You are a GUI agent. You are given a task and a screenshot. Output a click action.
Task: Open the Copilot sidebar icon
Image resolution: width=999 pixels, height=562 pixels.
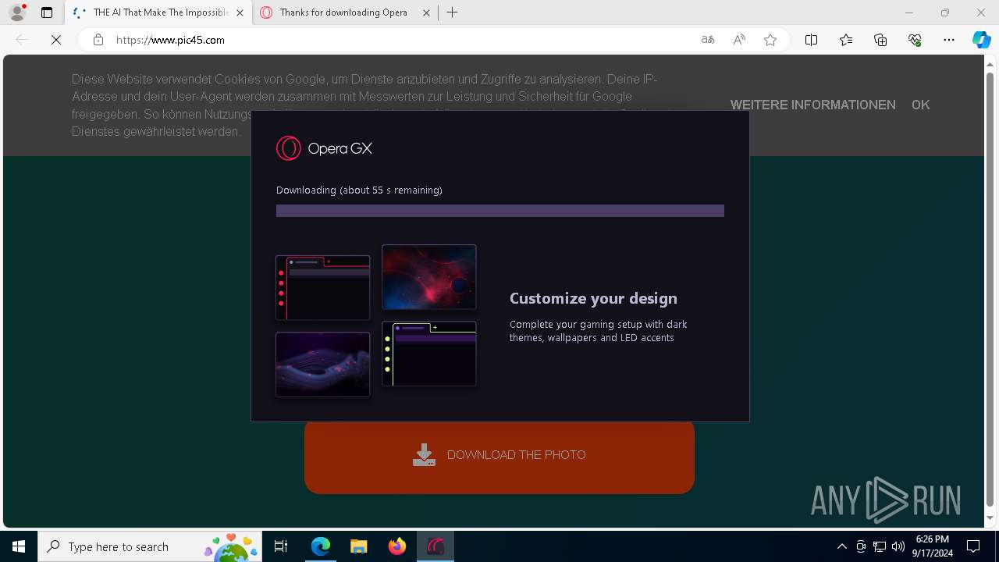(x=981, y=40)
